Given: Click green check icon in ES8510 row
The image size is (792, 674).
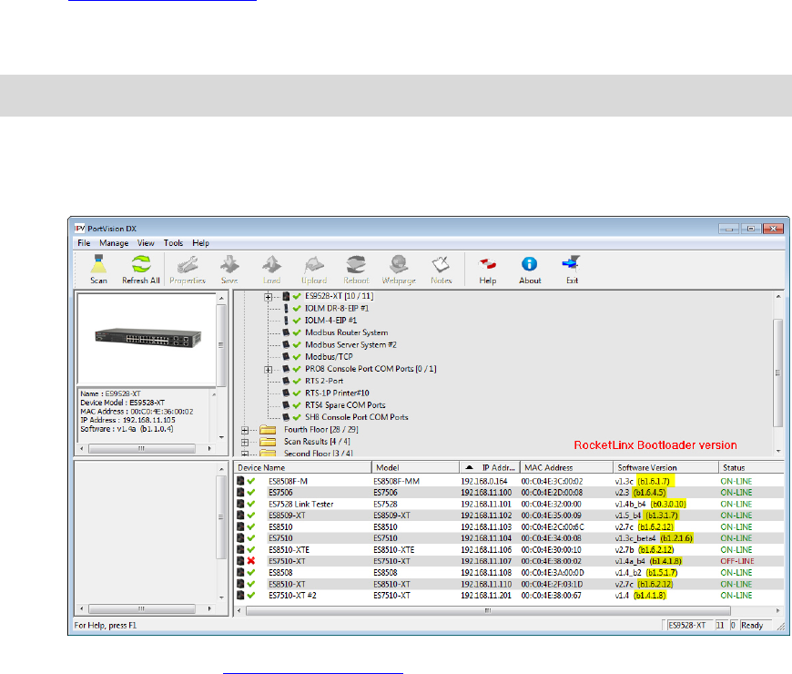Looking at the screenshot, I should (251, 527).
